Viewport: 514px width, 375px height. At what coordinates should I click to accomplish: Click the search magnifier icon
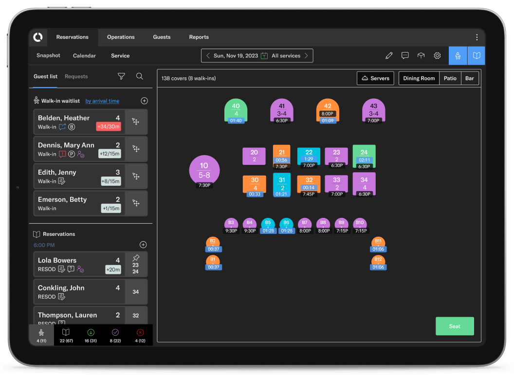pyautogui.click(x=140, y=76)
